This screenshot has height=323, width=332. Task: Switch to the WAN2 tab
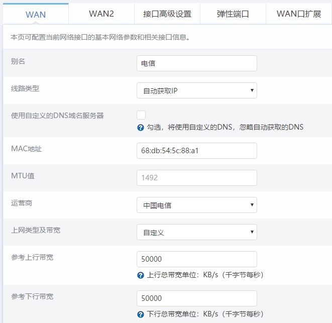coord(101,14)
